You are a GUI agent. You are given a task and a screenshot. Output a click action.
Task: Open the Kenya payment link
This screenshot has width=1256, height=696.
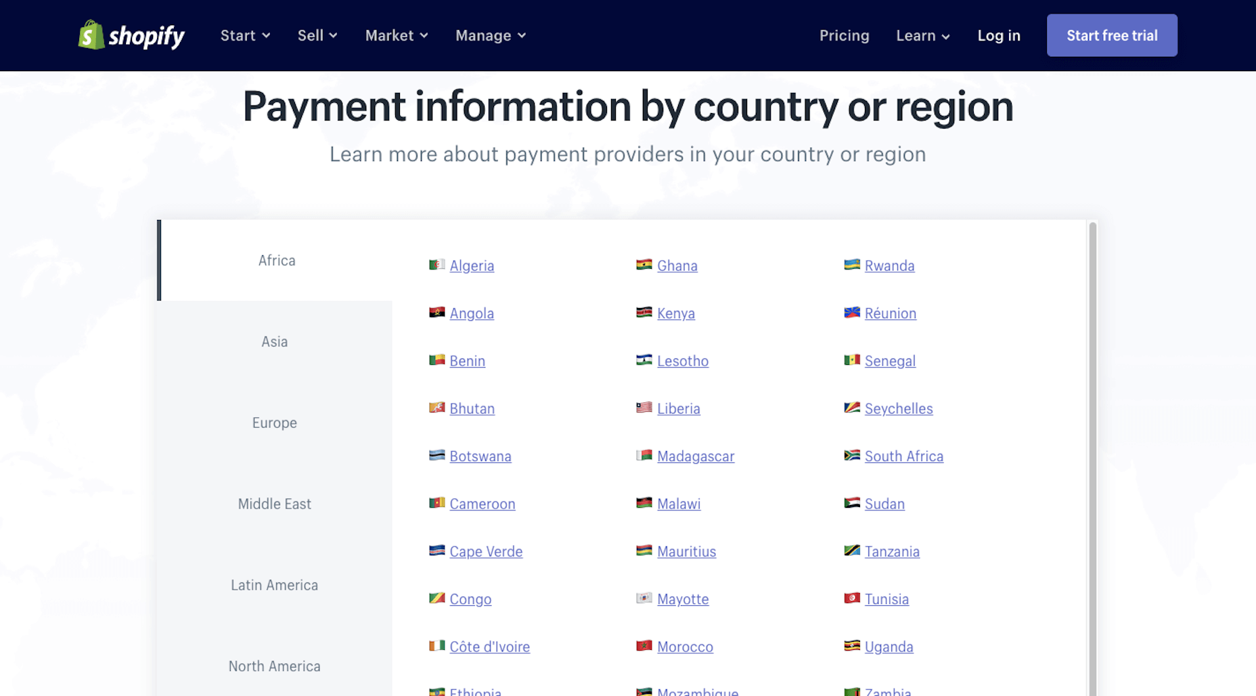click(676, 313)
